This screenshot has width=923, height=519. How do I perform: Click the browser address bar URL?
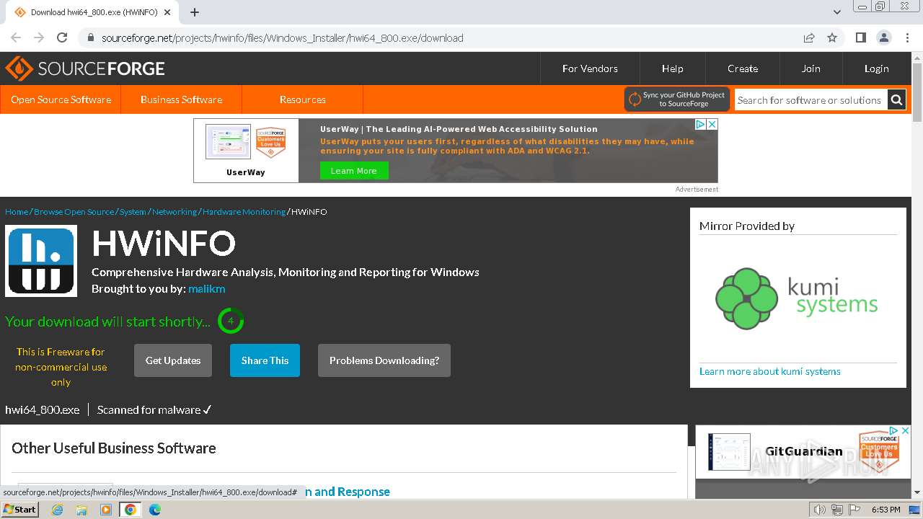tap(282, 37)
